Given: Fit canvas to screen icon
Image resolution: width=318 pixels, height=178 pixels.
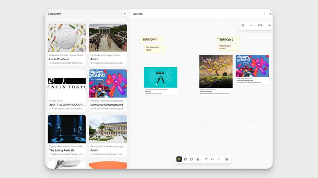Looking at the screenshot, I should [243, 26].
